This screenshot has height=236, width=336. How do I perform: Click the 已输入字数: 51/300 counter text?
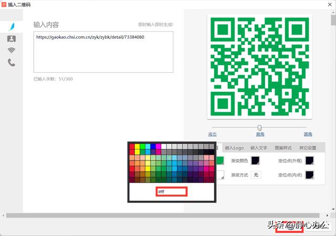pos(53,79)
